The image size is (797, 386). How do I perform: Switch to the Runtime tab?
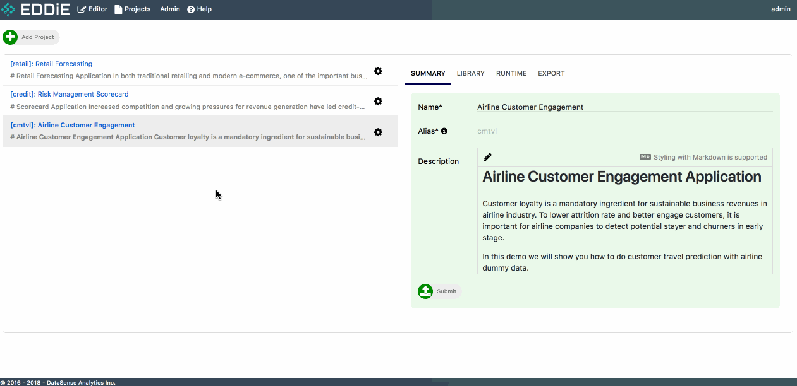click(x=511, y=74)
